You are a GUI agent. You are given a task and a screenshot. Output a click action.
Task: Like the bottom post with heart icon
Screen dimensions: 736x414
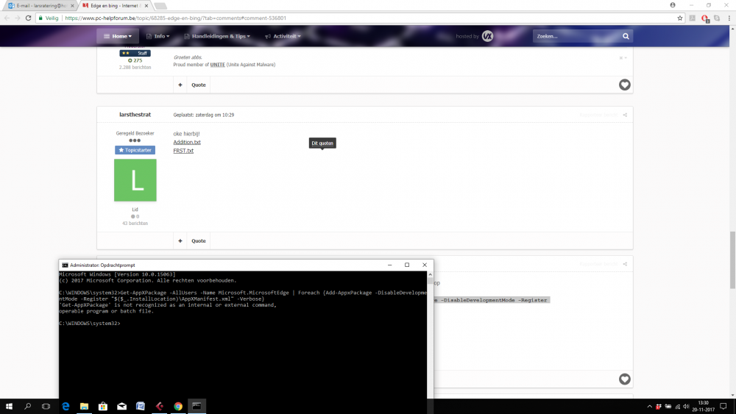coord(624,379)
